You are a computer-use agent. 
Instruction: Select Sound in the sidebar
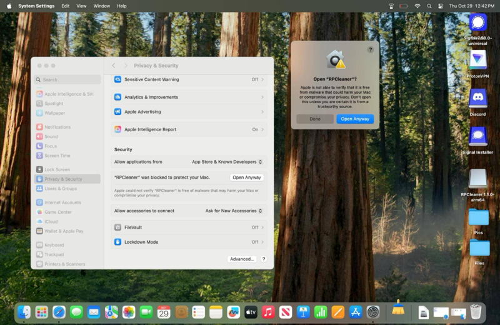(67, 136)
